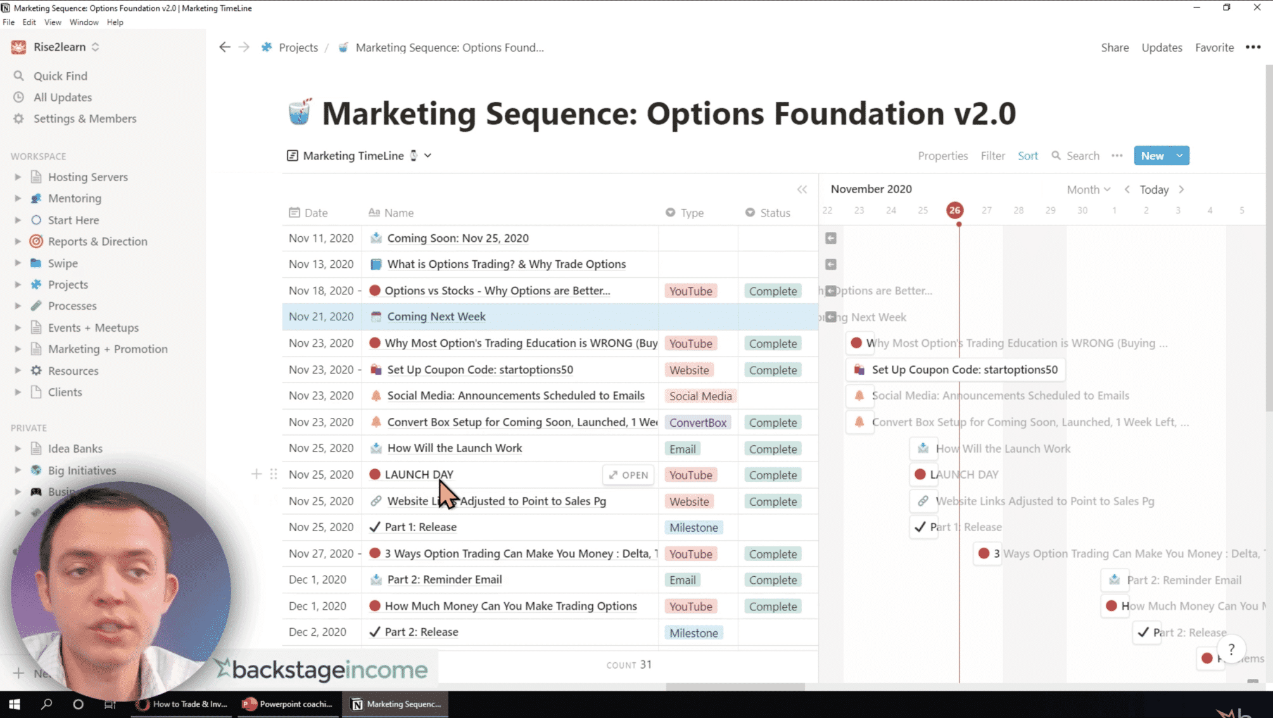Click Set Up Coupon Code timeline card
This screenshot has height=718, width=1273.
click(956, 369)
